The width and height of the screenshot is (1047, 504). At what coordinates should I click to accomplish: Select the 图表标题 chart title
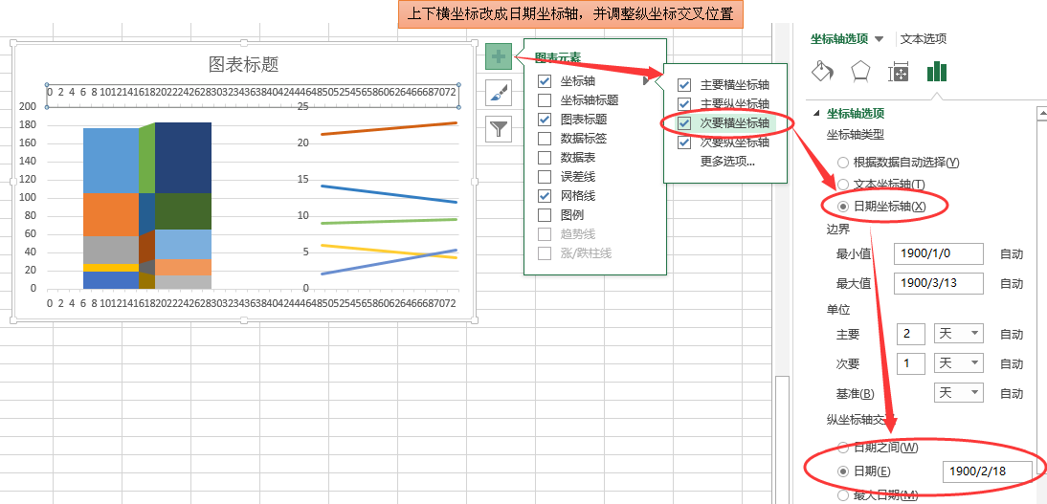[244, 65]
